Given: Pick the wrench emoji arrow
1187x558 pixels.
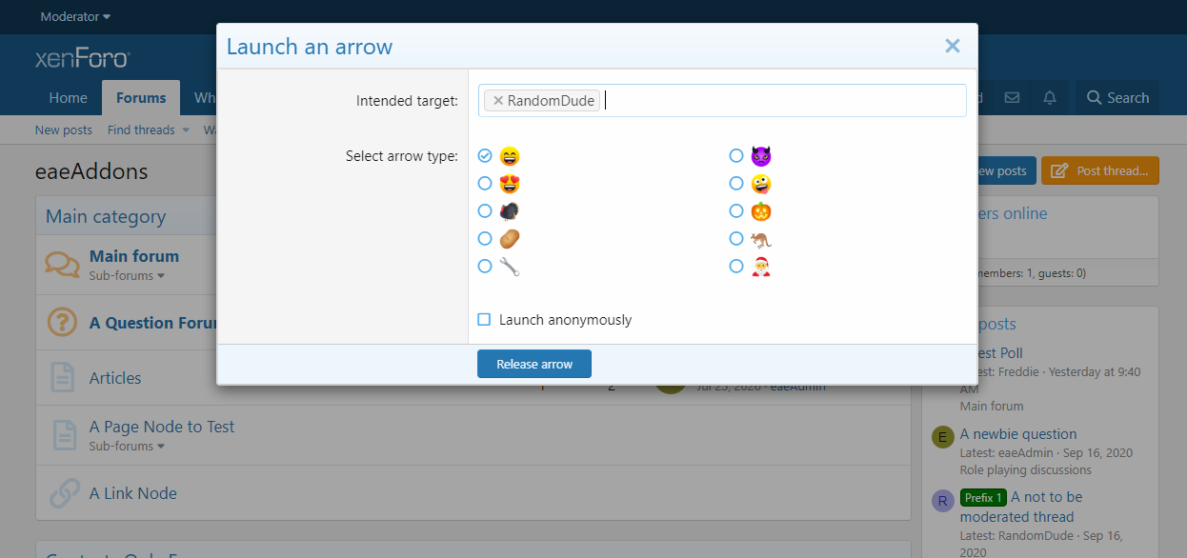Looking at the screenshot, I should point(485,267).
